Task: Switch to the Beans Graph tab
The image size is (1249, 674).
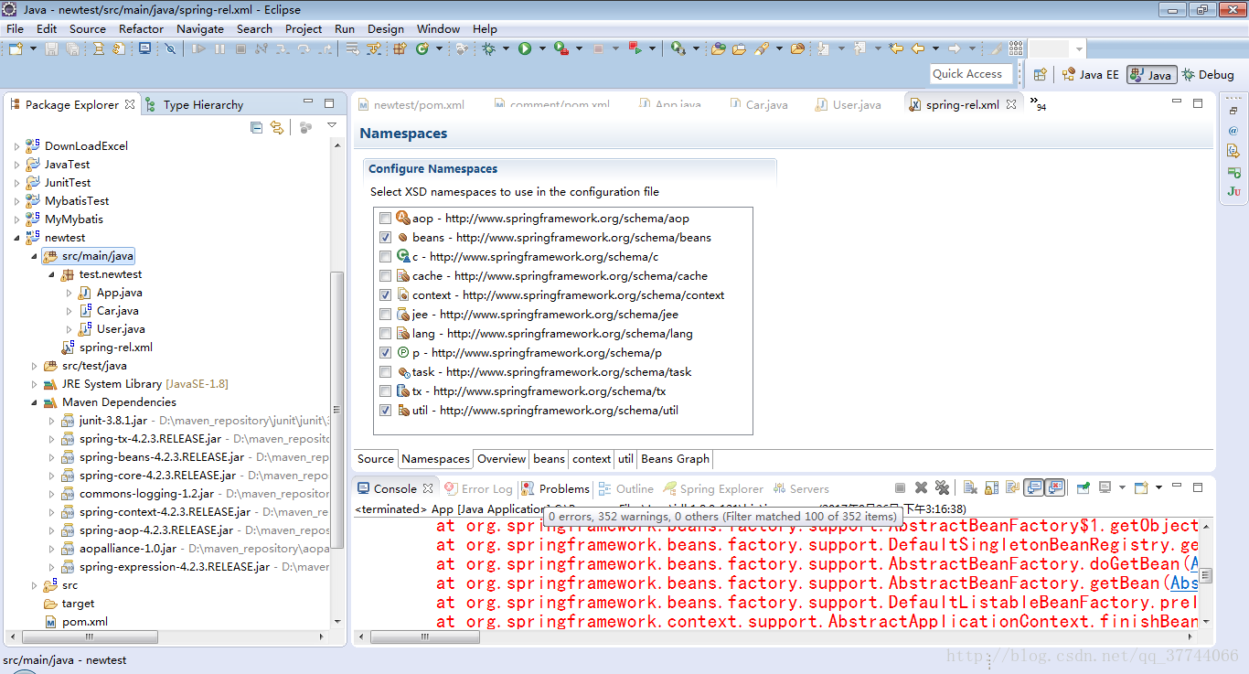Action: (675, 459)
